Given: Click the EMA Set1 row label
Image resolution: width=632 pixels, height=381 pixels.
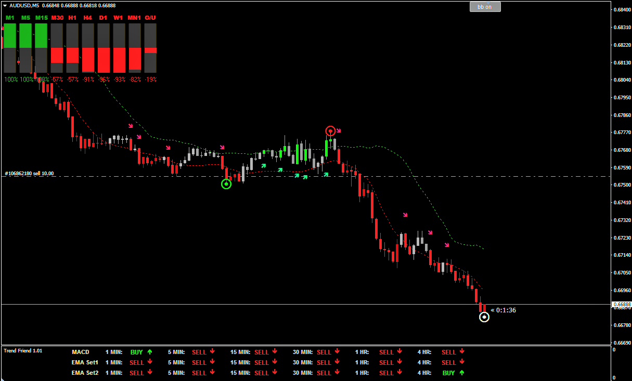Looking at the screenshot, I should pos(85,362).
